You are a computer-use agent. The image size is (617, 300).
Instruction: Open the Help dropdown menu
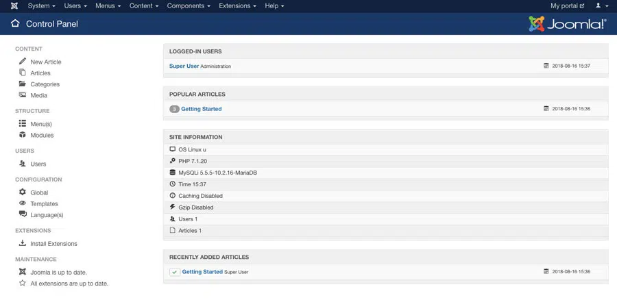coord(274,6)
